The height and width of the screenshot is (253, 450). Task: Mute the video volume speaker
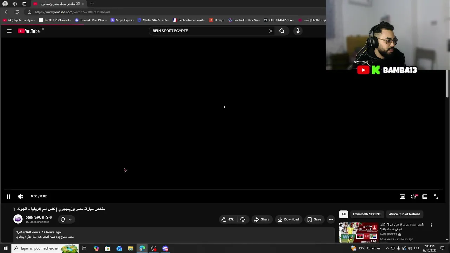(x=21, y=196)
